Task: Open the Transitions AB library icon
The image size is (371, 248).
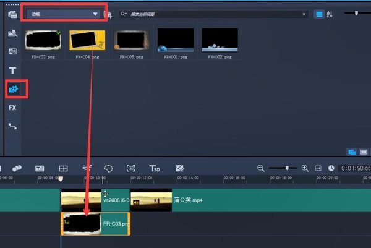Action: pos(12,51)
